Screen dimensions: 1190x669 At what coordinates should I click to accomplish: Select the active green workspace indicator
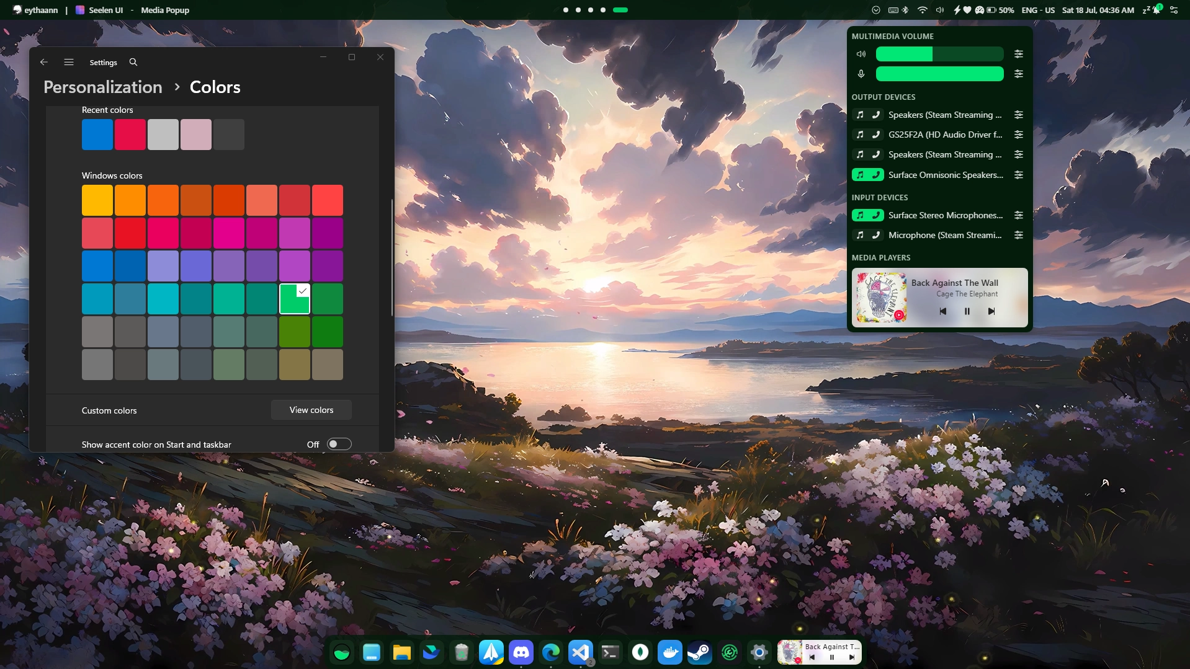point(620,10)
